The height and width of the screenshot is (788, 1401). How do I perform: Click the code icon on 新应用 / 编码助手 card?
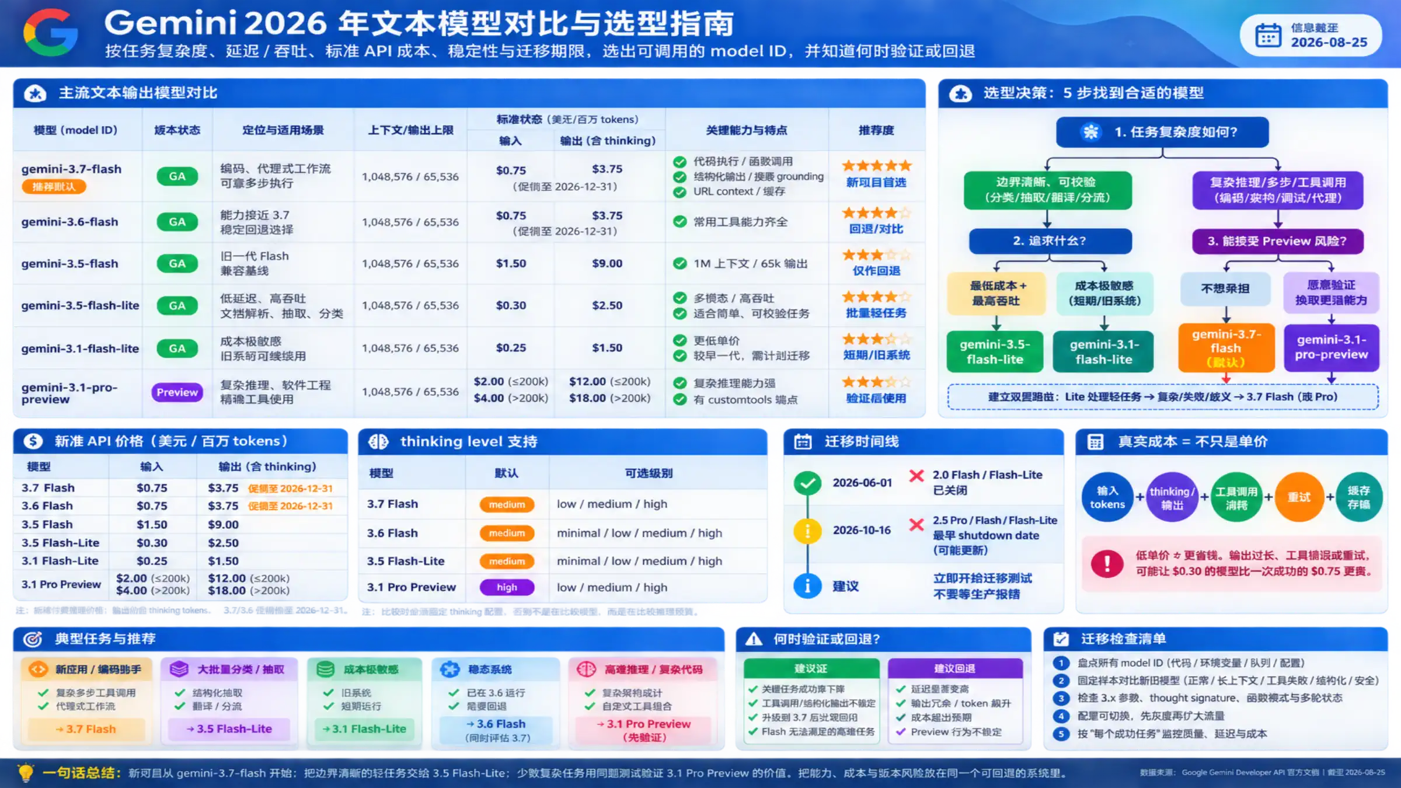coord(39,669)
